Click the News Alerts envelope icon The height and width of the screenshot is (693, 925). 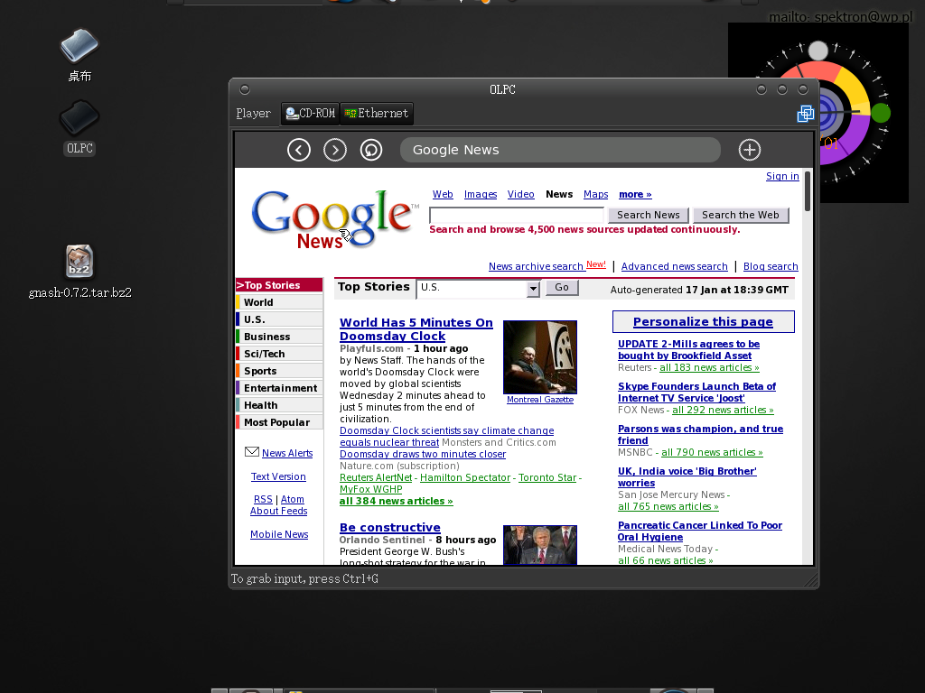(252, 452)
